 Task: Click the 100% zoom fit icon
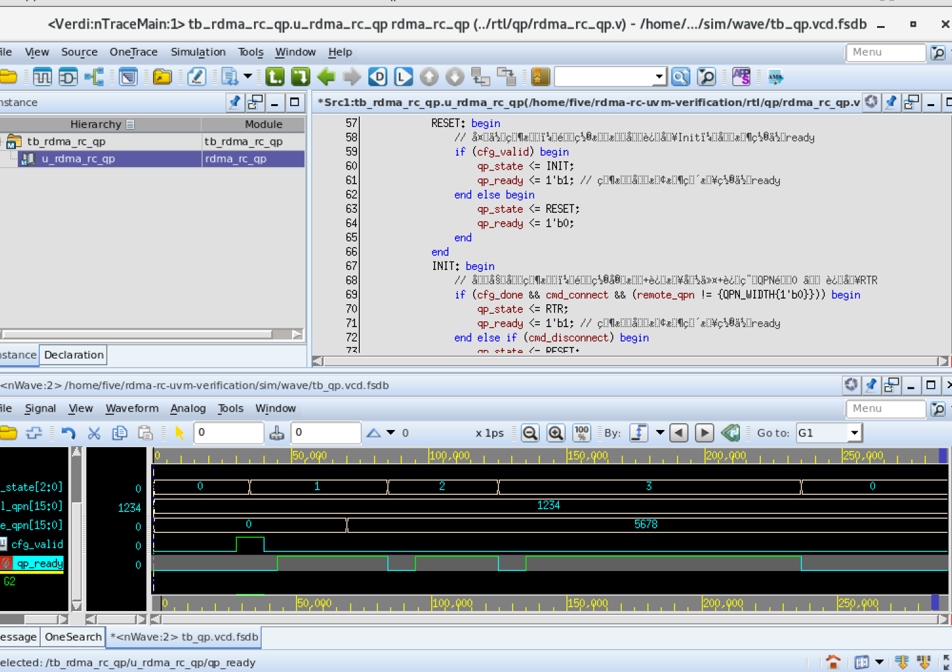[x=581, y=433]
